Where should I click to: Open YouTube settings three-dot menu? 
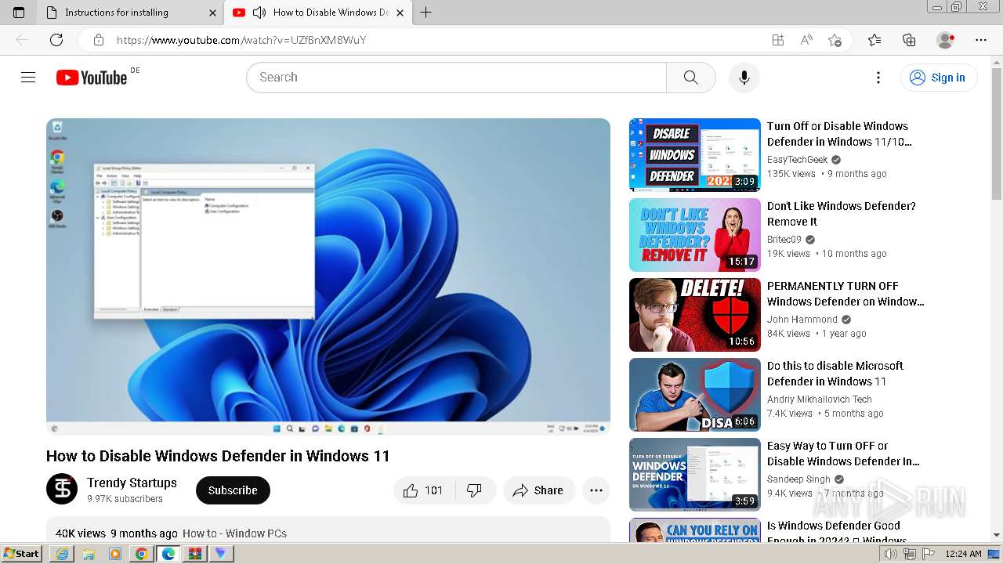(x=878, y=78)
